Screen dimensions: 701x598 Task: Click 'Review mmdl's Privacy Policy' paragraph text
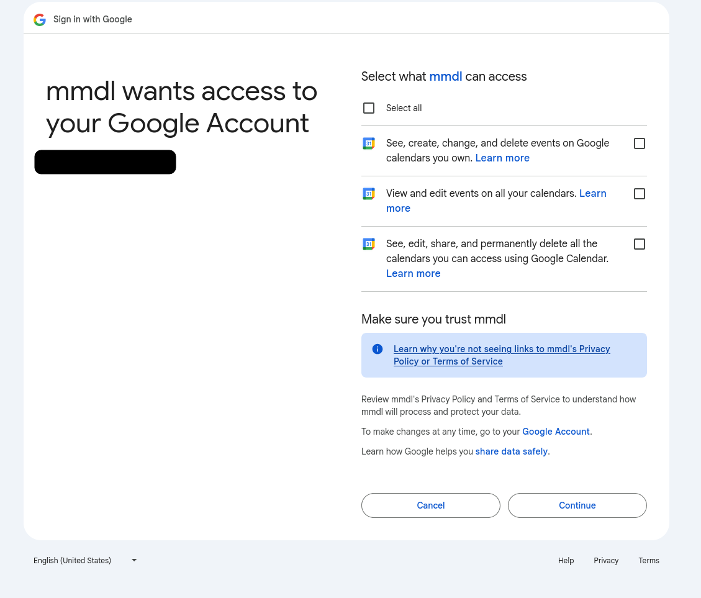[499, 405]
